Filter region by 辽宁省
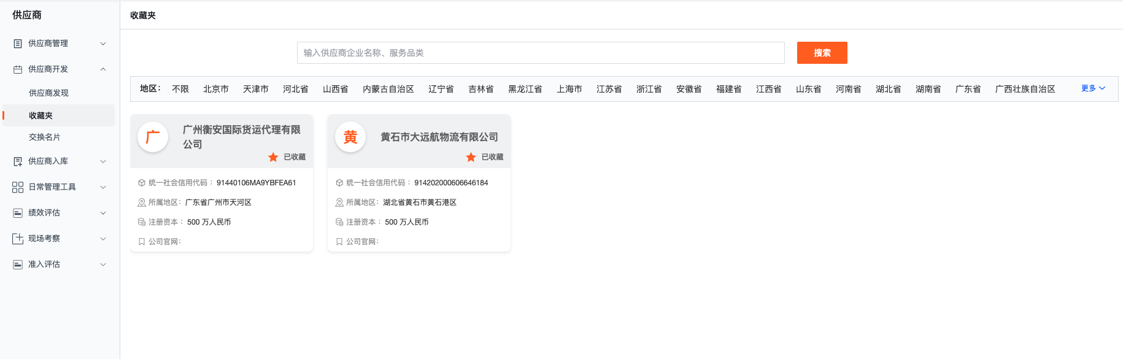1123x359 pixels. 441,89
